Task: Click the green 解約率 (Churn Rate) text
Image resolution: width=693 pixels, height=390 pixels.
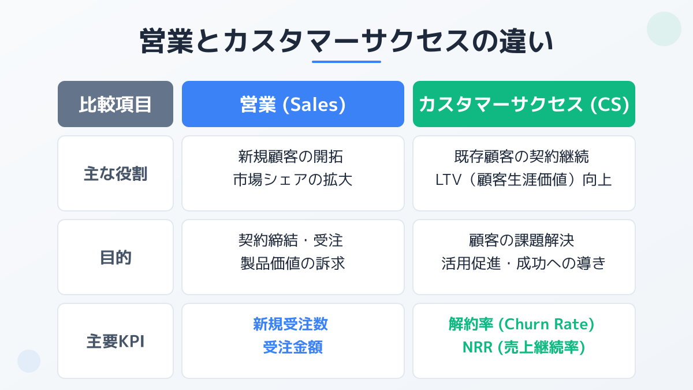Action: 521,324
